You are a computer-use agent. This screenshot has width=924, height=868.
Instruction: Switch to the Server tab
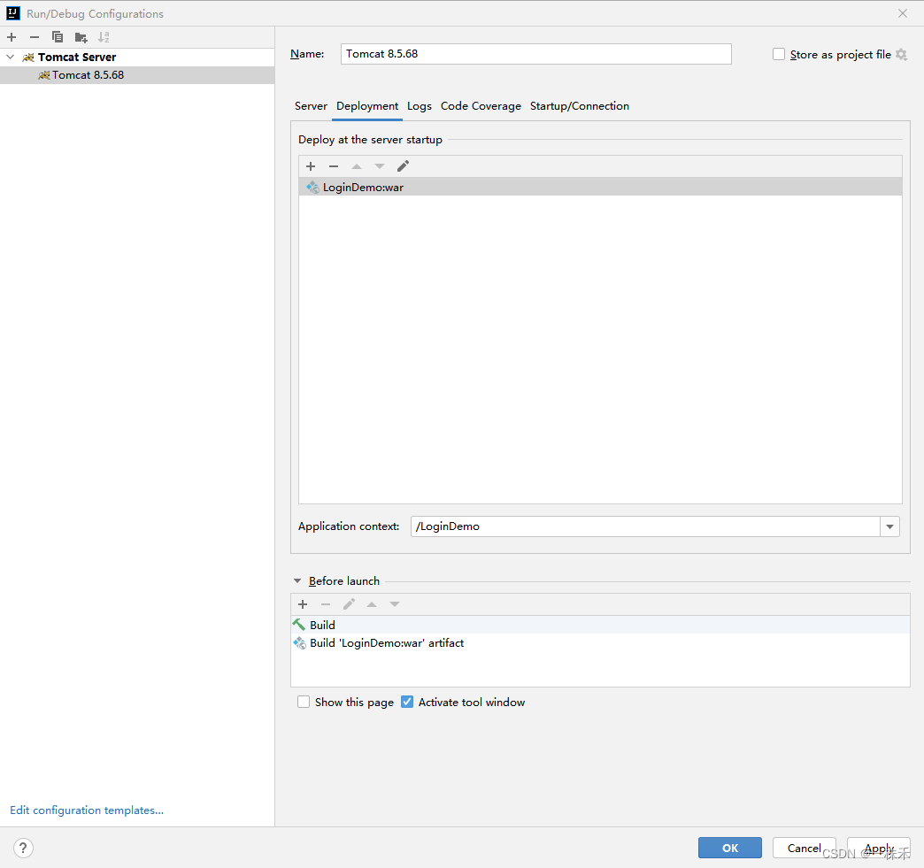click(x=311, y=106)
